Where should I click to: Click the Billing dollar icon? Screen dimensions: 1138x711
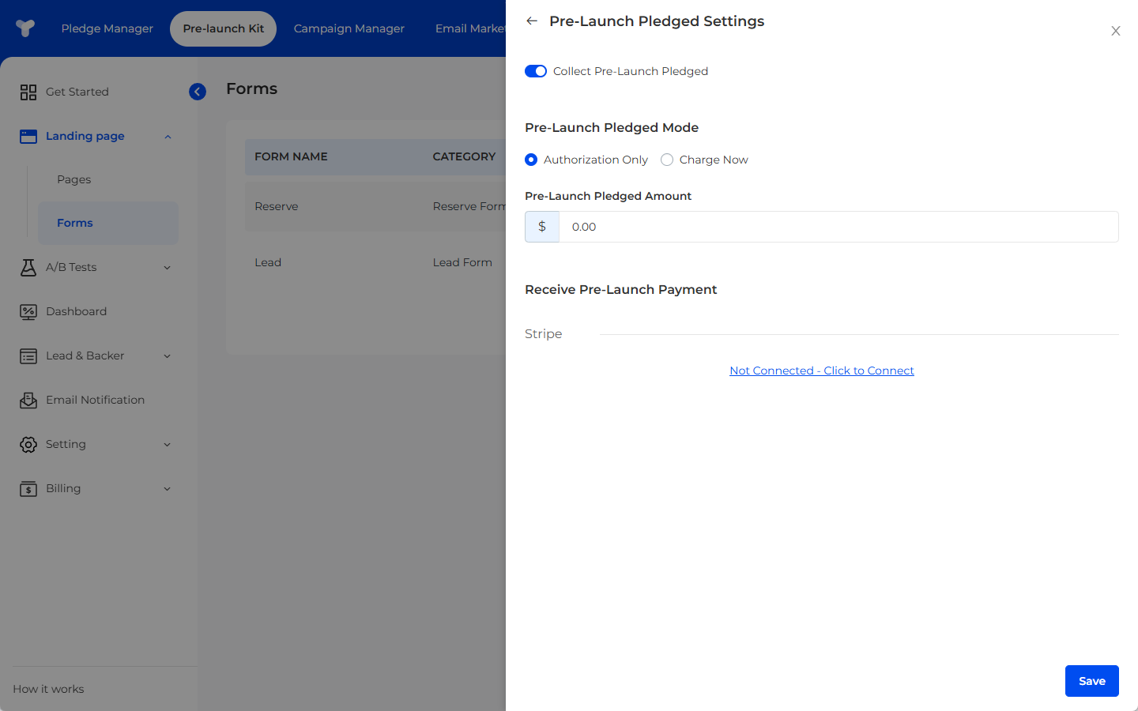coord(28,489)
